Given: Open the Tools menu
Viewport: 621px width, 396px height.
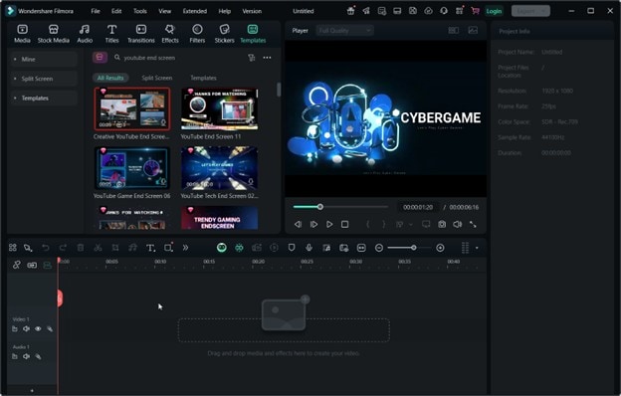Looking at the screenshot, I should (x=139, y=11).
